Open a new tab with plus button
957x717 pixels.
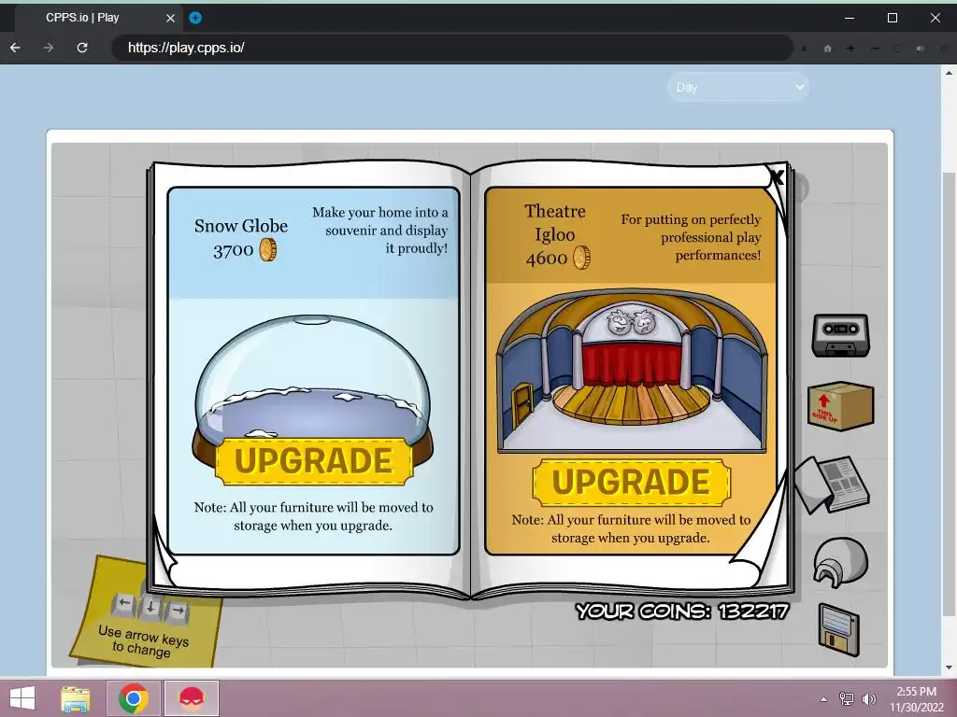[x=195, y=18]
